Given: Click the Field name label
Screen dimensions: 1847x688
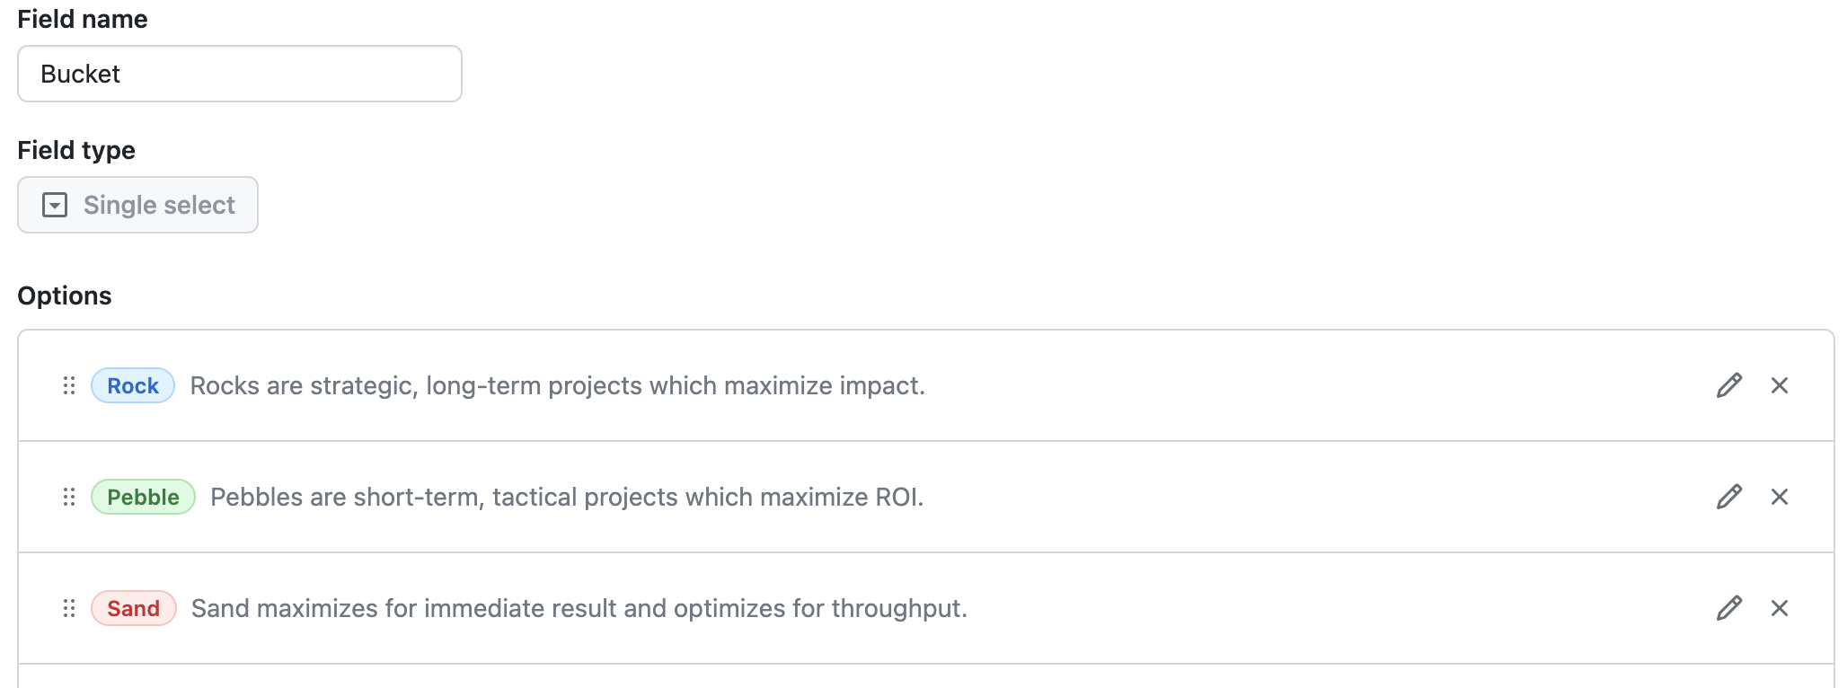Looking at the screenshot, I should point(83,19).
